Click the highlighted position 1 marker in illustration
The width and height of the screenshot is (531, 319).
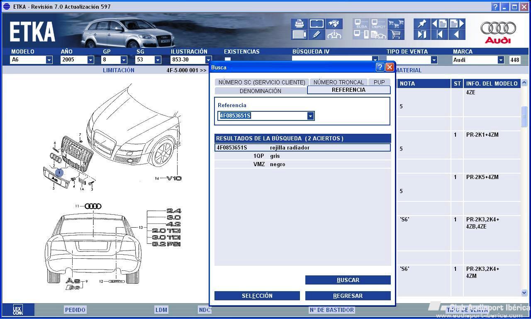click(x=59, y=172)
